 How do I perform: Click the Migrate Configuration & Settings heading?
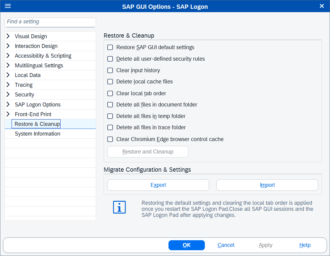click(x=147, y=170)
